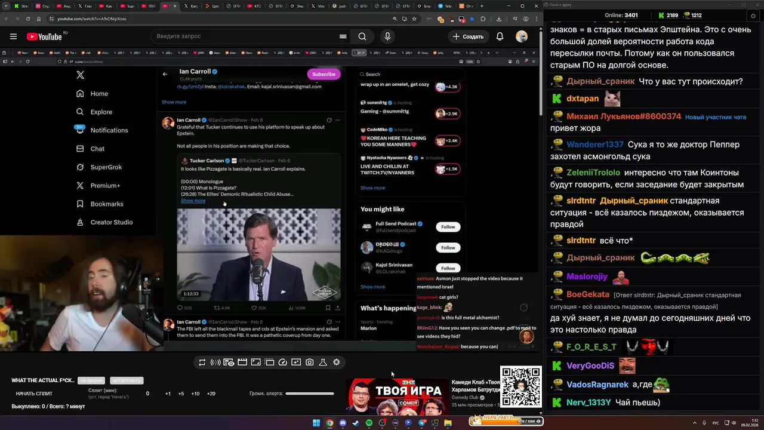764x430 pixels.
Task: Click the camera screenshot icon in the toolbar
Action: [309, 363]
